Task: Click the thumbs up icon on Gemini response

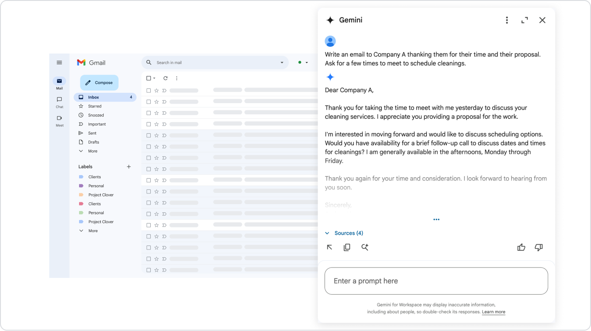Action: (521, 247)
